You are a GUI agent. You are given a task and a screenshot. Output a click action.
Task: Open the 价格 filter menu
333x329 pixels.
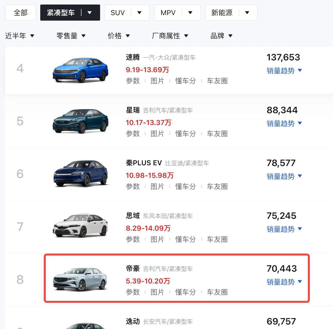point(119,36)
